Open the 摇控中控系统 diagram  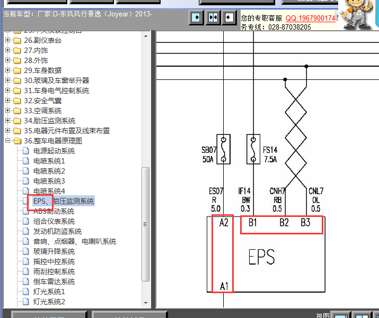(54, 261)
